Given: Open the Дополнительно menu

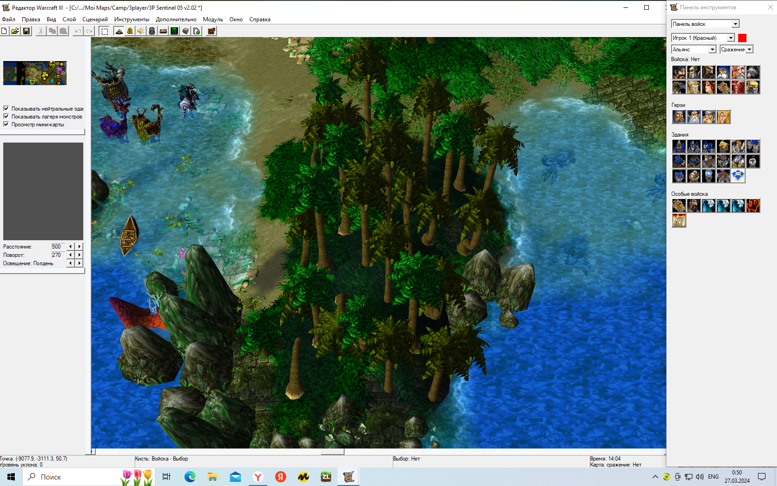Looking at the screenshot, I should [x=176, y=19].
